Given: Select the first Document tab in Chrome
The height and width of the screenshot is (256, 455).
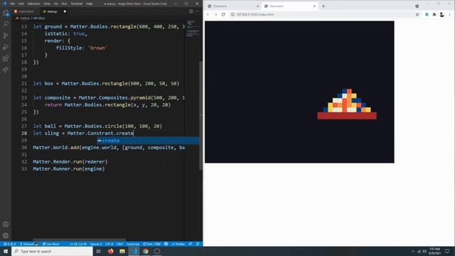Looking at the screenshot, I should click(232, 6).
